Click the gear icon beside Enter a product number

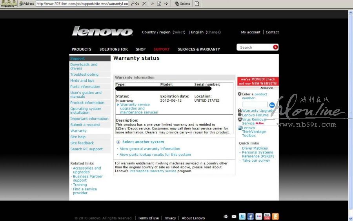pos(240,94)
